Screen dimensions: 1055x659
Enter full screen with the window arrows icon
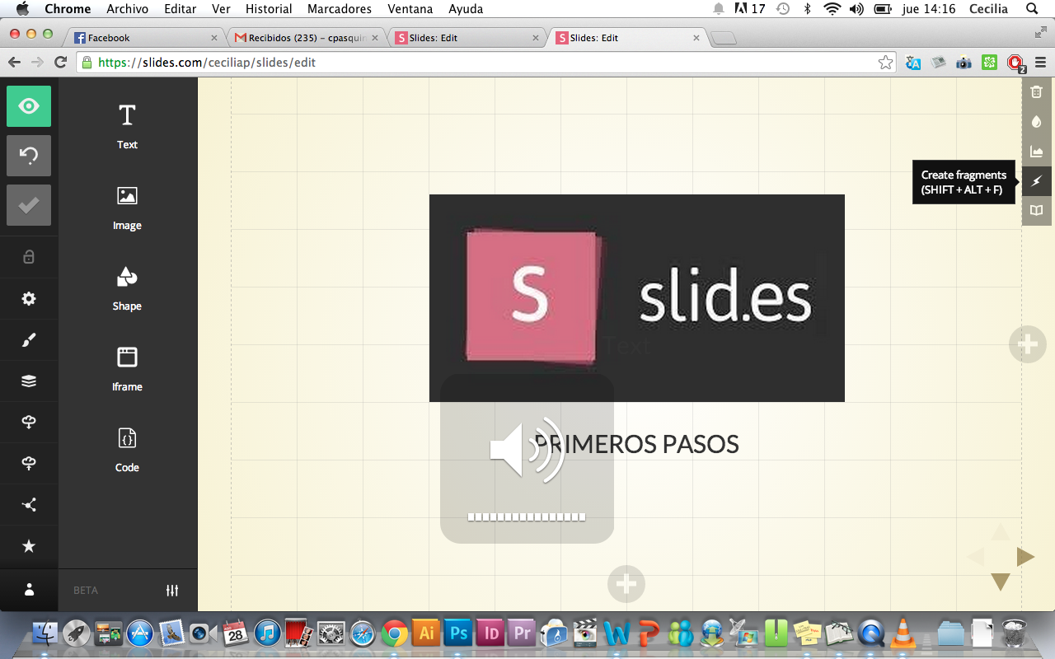coord(1040,32)
